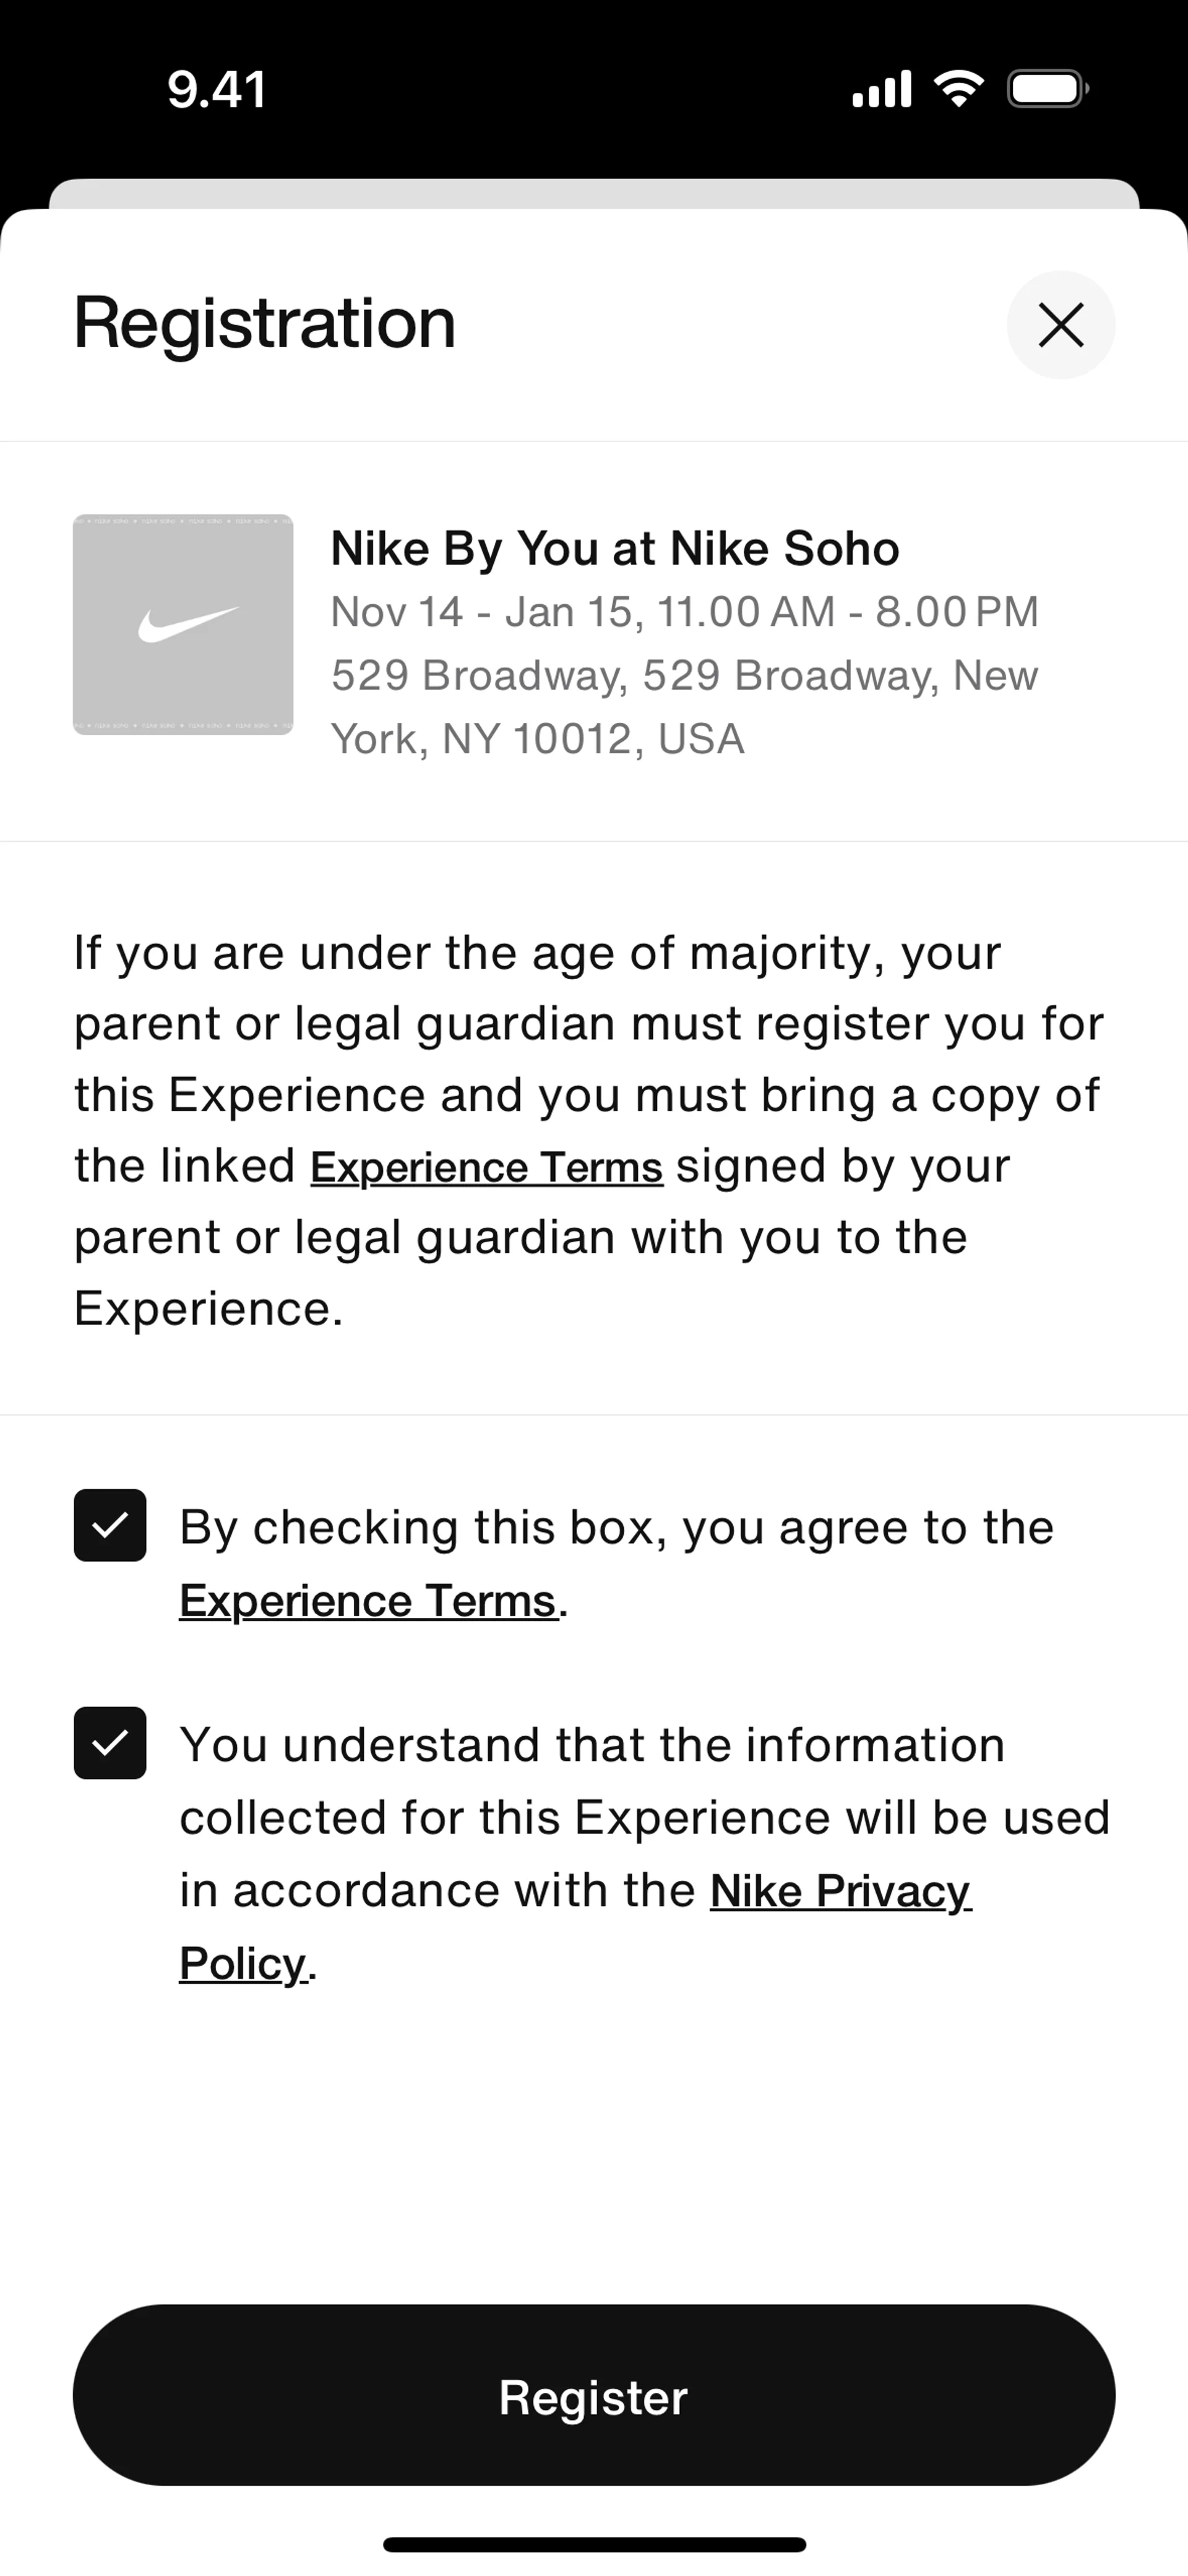Open Experience Terms link in guardian paragraph
This screenshot has width=1188, height=2576.
(x=486, y=1167)
